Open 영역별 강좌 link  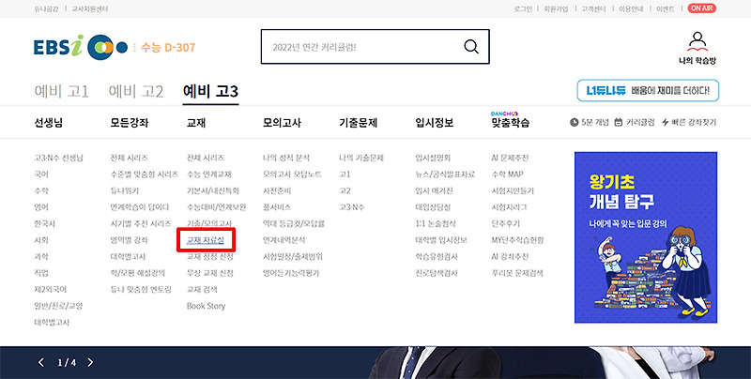pos(129,240)
